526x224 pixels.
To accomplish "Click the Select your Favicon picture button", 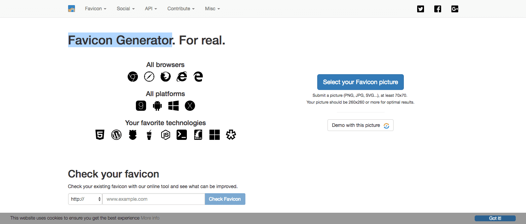I will pyautogui.click(x=360, y=82).
